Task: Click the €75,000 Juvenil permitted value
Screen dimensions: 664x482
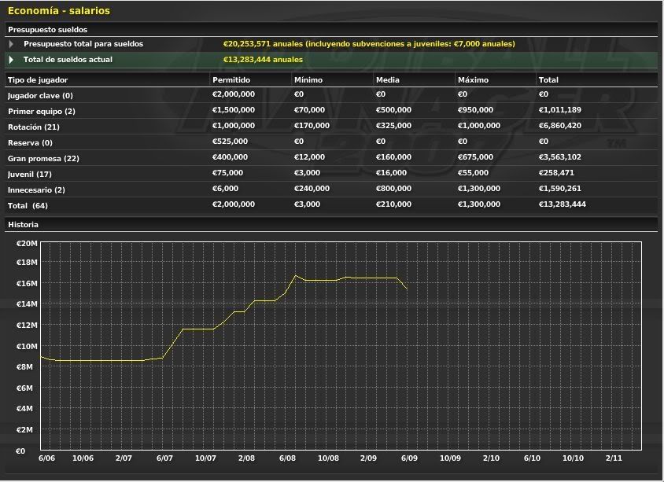Action: [x=228, y=173]
